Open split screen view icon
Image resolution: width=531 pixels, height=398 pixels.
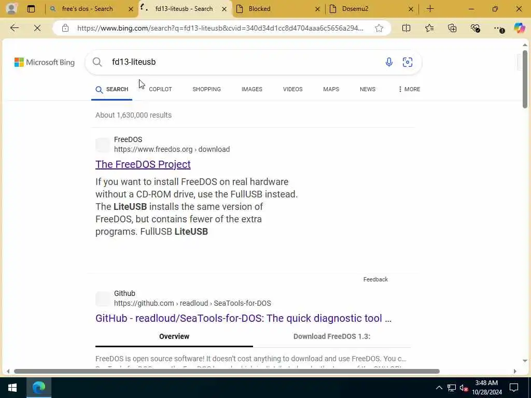tap(406, 28)
